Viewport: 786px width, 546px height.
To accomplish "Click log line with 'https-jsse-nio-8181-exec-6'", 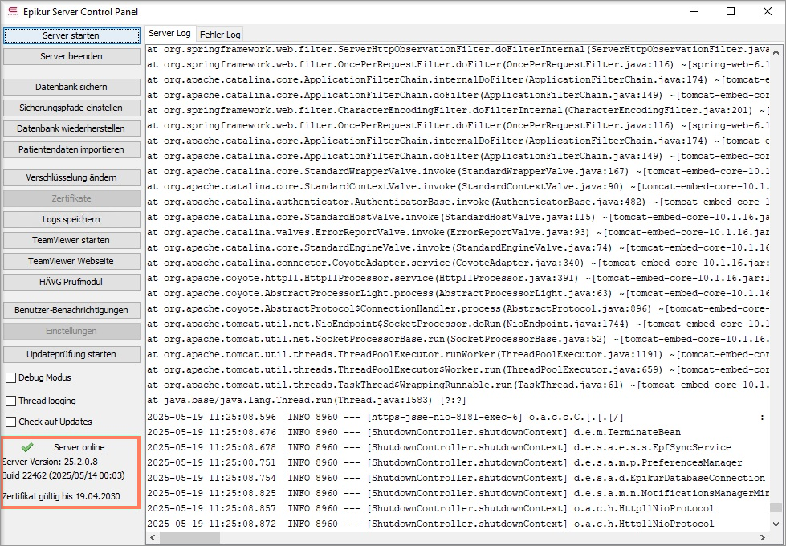I will click(x=456, y=417).
